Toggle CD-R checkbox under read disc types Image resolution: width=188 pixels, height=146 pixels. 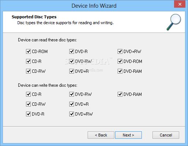(x=28, y=61)
